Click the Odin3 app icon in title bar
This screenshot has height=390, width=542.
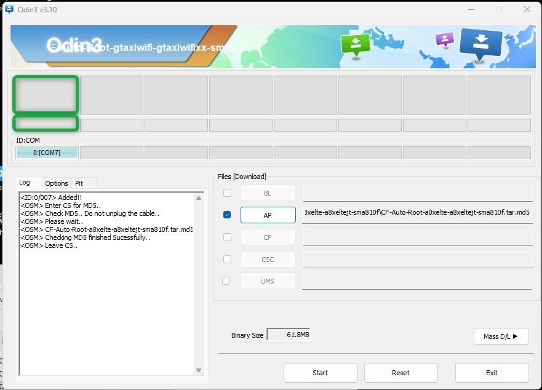pos(9,9)
